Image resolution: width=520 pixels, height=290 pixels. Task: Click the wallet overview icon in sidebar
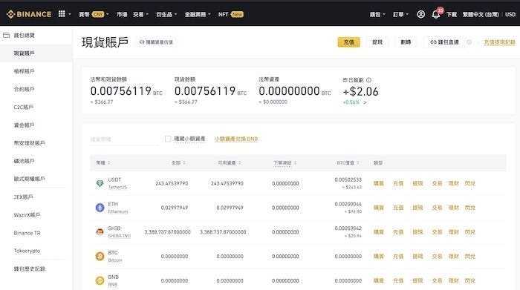[6, 35]
